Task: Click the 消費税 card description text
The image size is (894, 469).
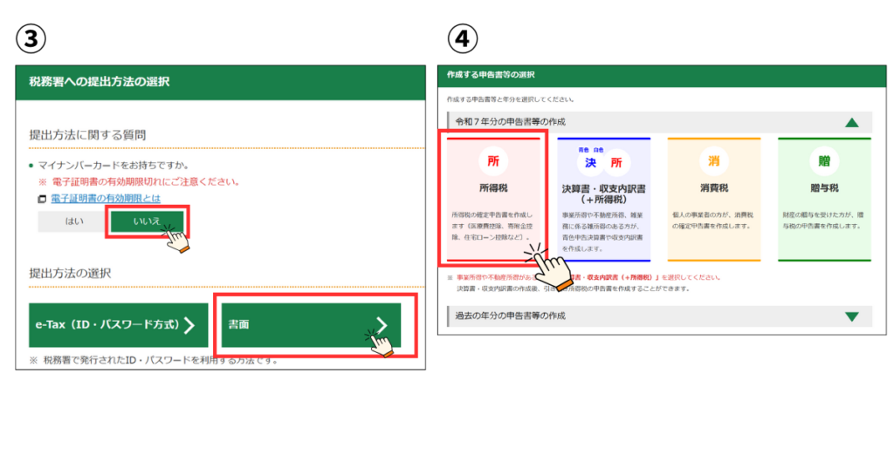Action: click(x=712, y=221)
